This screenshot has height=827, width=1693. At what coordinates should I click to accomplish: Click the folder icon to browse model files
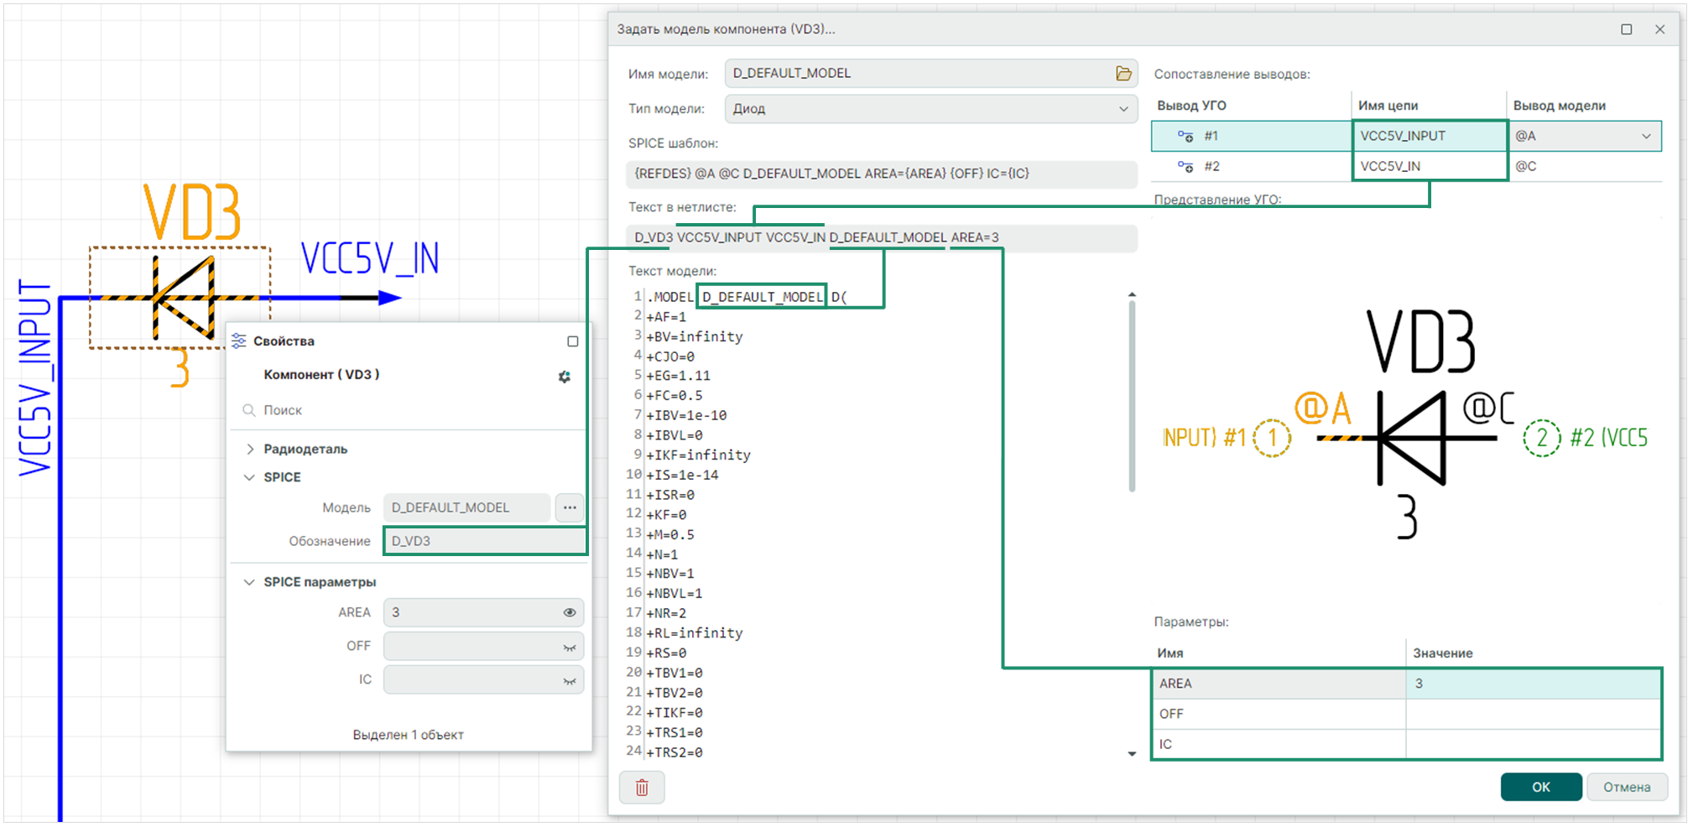pyautogui.click(x=1123, y=74)
